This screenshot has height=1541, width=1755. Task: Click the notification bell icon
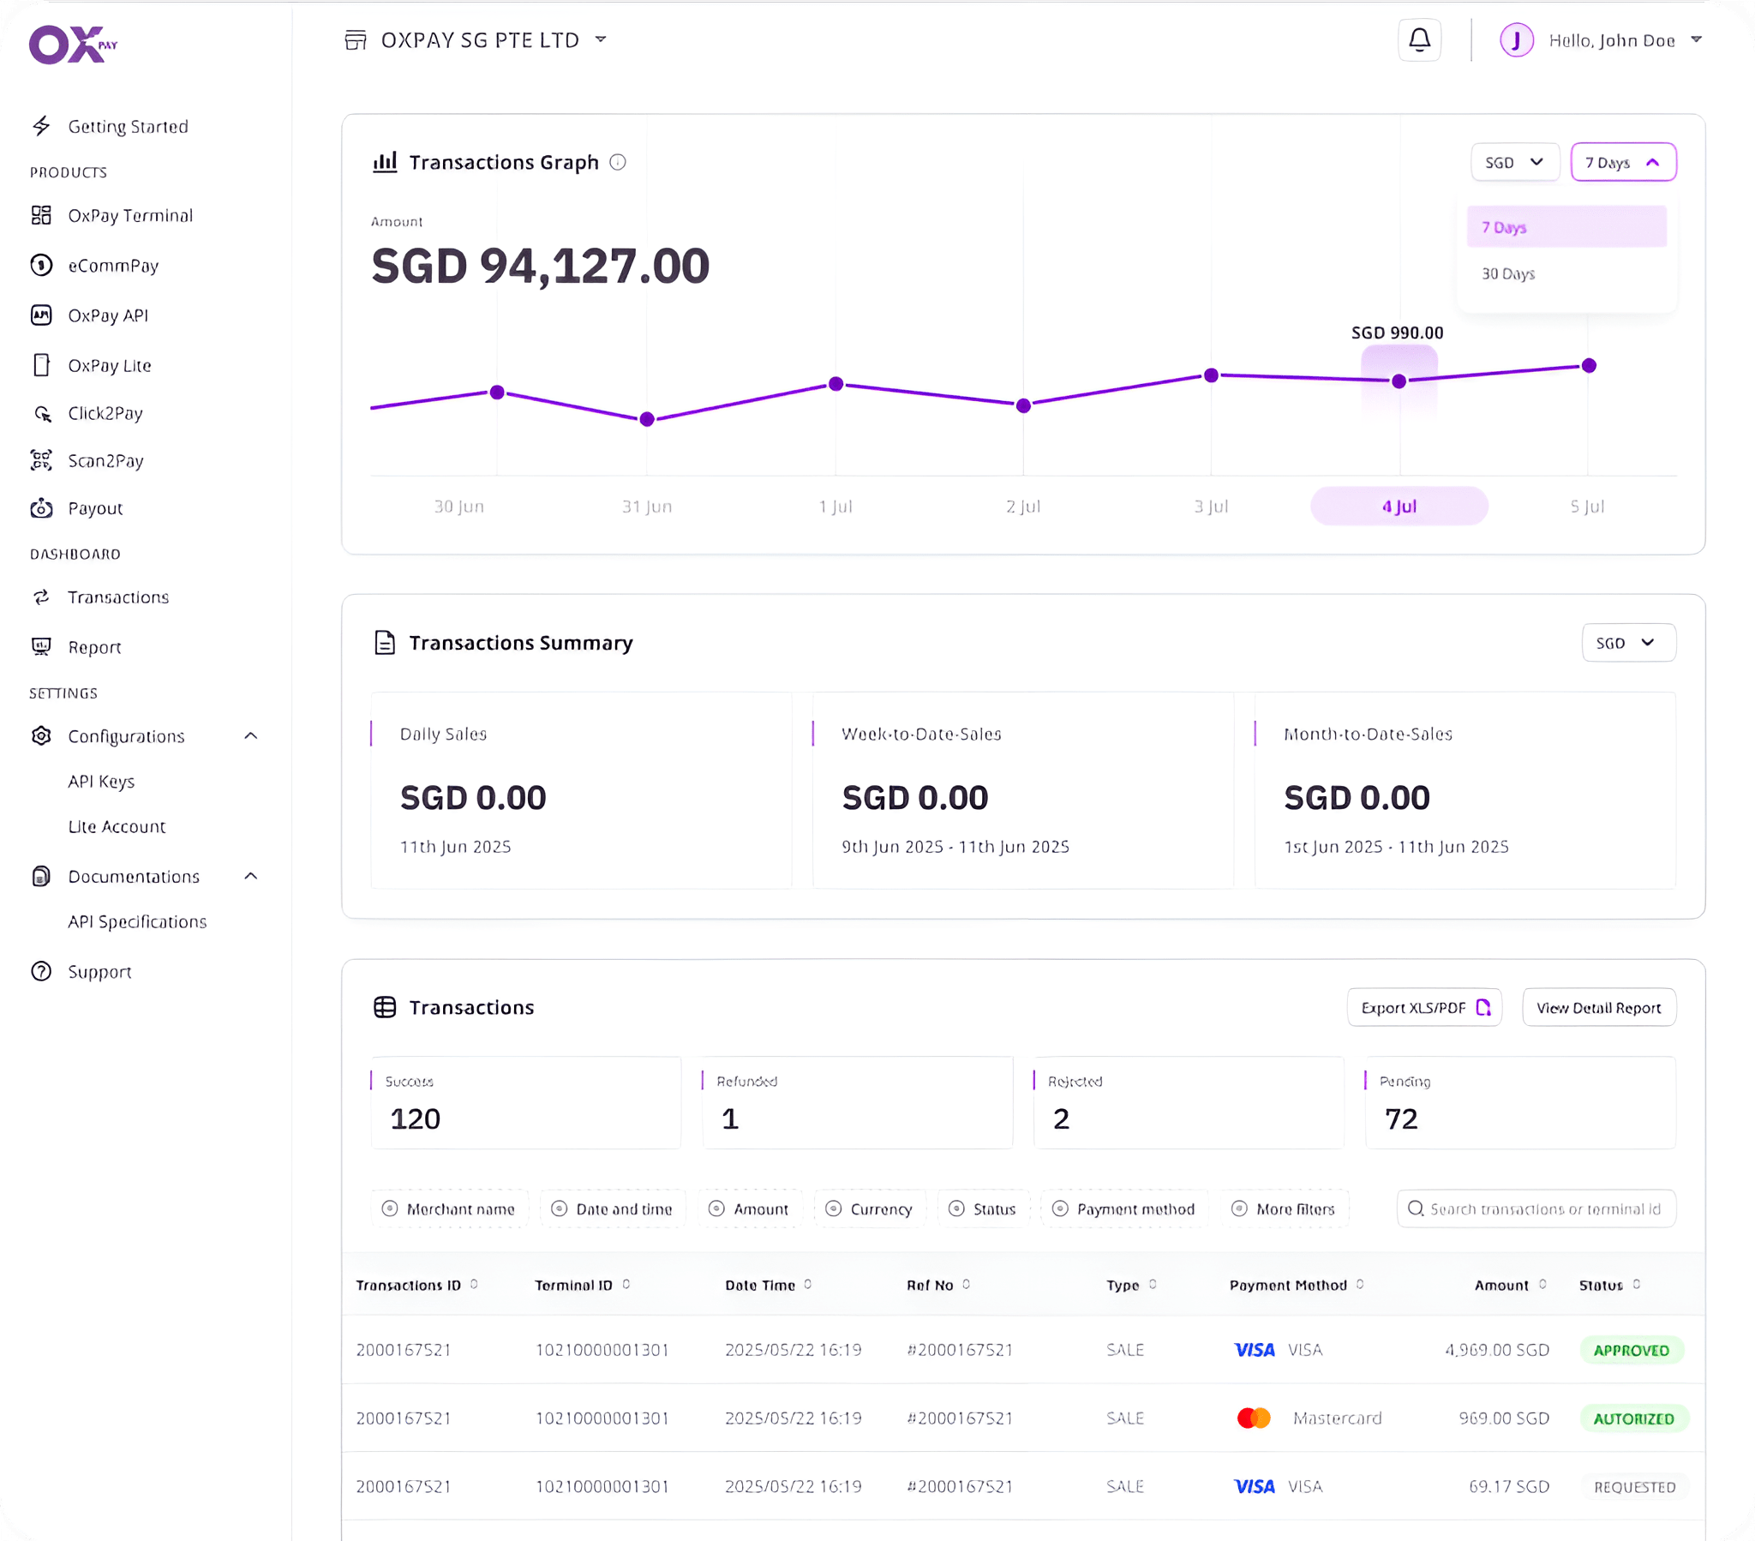tap(1419, 40)
